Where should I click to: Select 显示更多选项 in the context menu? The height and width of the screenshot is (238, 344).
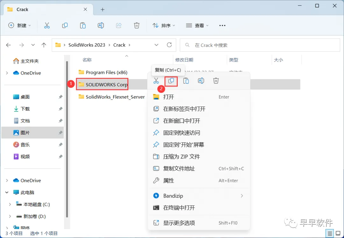(x=199, y=223)
